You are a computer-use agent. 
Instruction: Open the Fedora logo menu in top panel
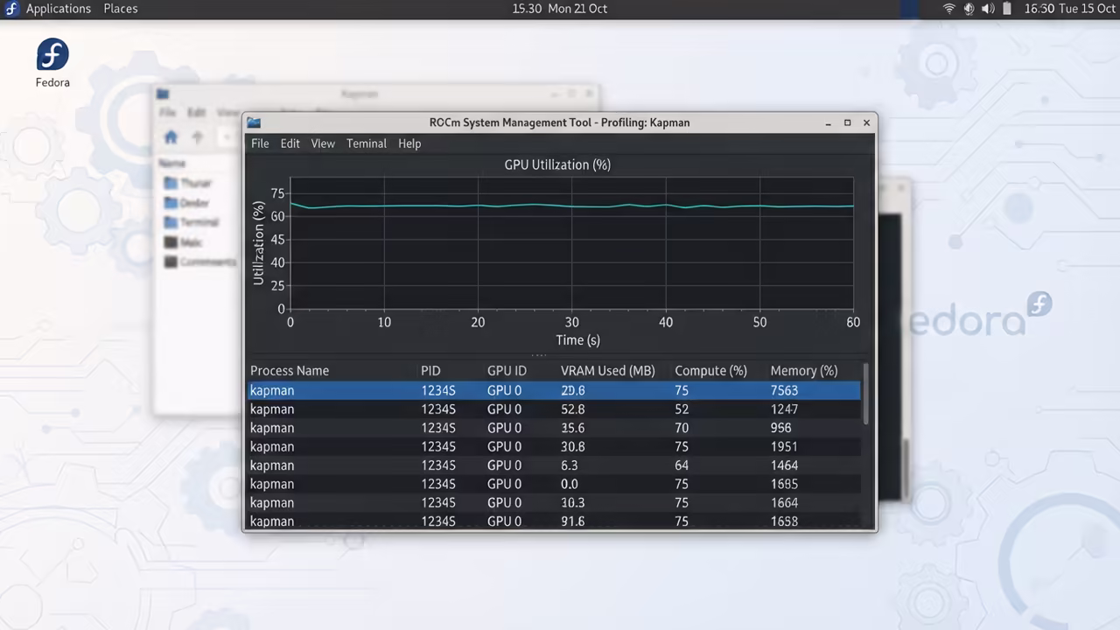coord(12,9)
